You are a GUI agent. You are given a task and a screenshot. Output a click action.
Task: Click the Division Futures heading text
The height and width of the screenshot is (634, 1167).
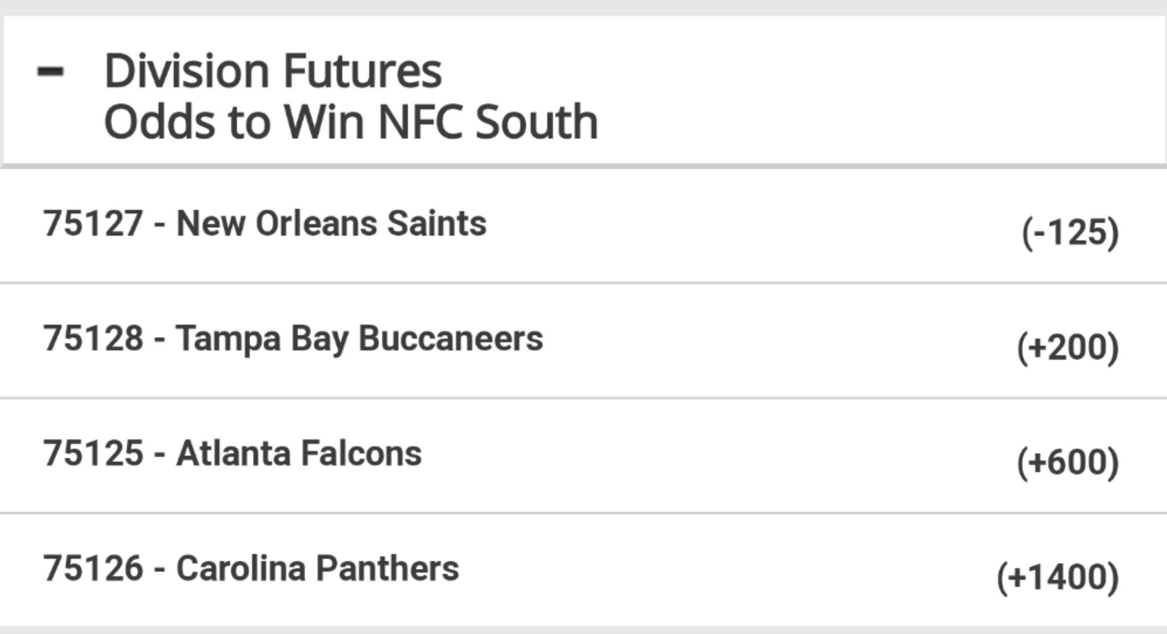click(x=273, y=71)
